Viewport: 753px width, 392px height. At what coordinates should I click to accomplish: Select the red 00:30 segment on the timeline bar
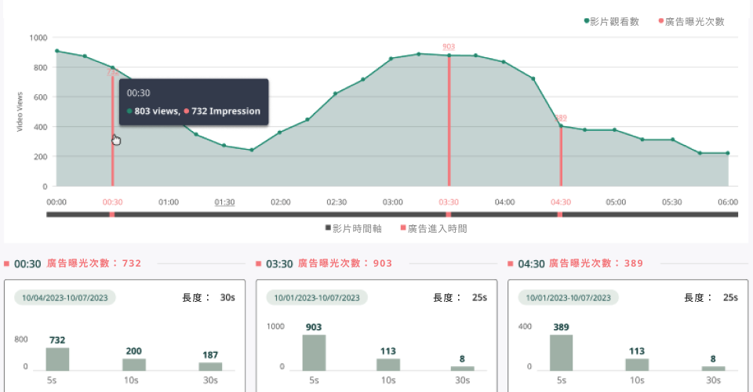point(112,215)
